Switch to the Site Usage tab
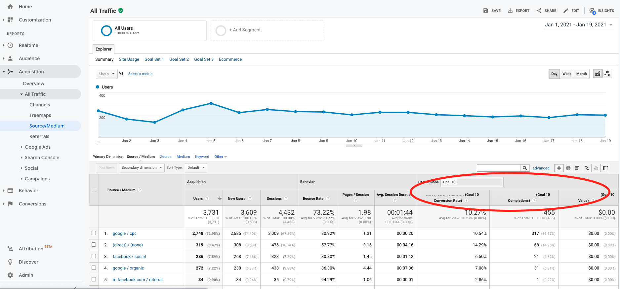This screenshot has width=620, height=289. click(129, 59)
